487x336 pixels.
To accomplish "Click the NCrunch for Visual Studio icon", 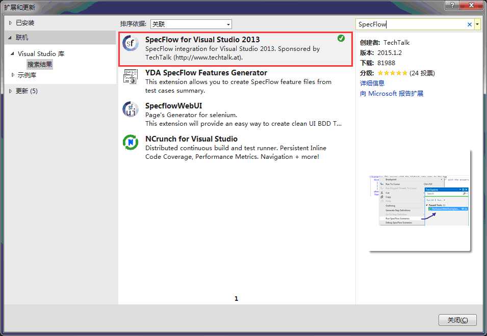I will click(131, 142).
